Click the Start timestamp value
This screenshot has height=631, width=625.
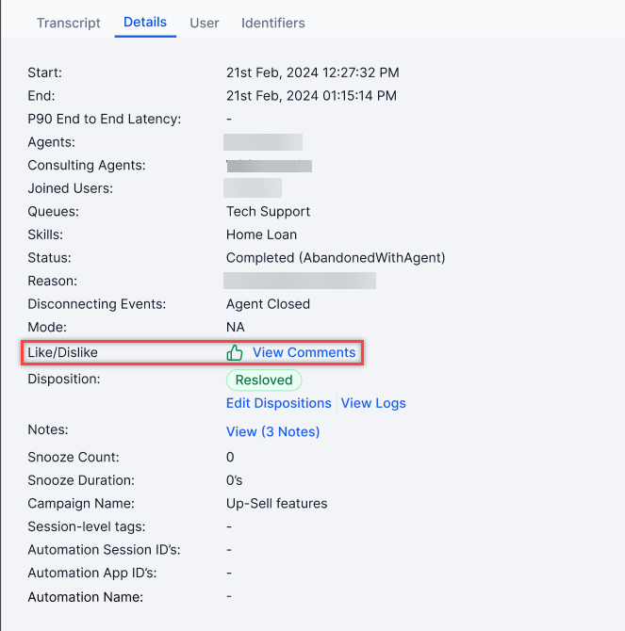coord(312,73)
